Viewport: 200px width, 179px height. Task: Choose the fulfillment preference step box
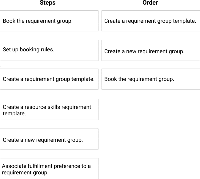49,169
